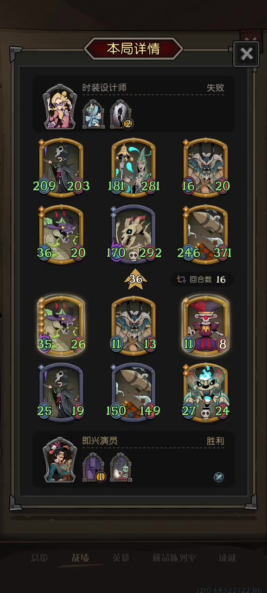Viewport: 267px width, 593px height.
Task: Tap the 即兴演员 hero portrait
Action: click(60, 460)
